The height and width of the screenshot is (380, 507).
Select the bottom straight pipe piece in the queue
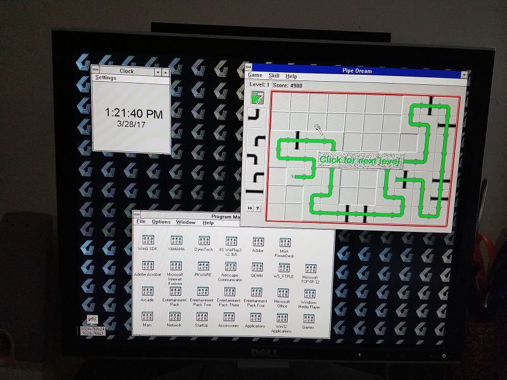[255, 191]
